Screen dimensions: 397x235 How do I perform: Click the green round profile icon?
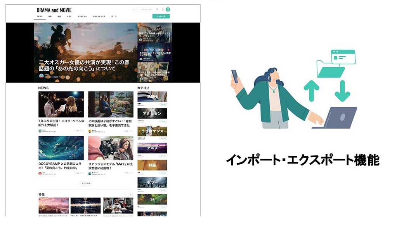(x=168, y=9)
